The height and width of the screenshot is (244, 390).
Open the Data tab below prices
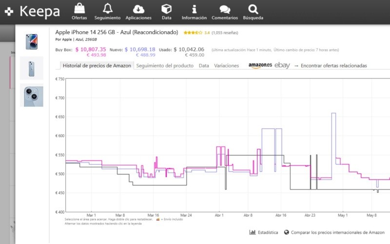pyautogui.click(x=204, y=66)
